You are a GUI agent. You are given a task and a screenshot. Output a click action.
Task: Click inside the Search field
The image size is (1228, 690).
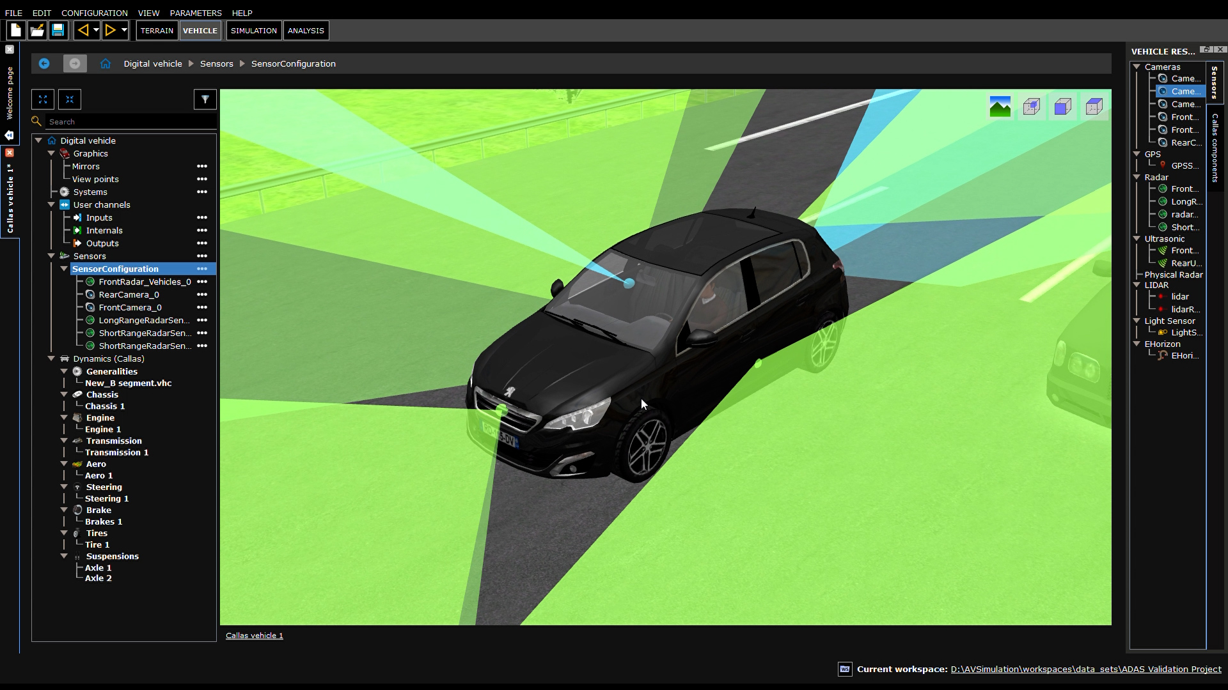pyautogui.click(x=128, y=121)
